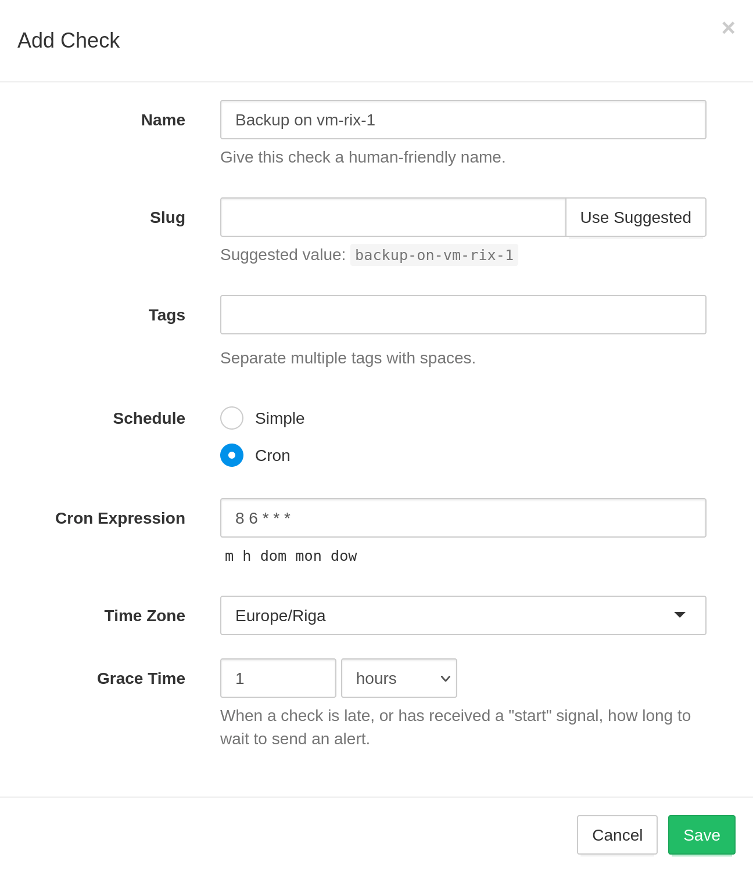Cancel adding the check
The height and width of the screenshot is (872, 753).
(x=617, y=835)
